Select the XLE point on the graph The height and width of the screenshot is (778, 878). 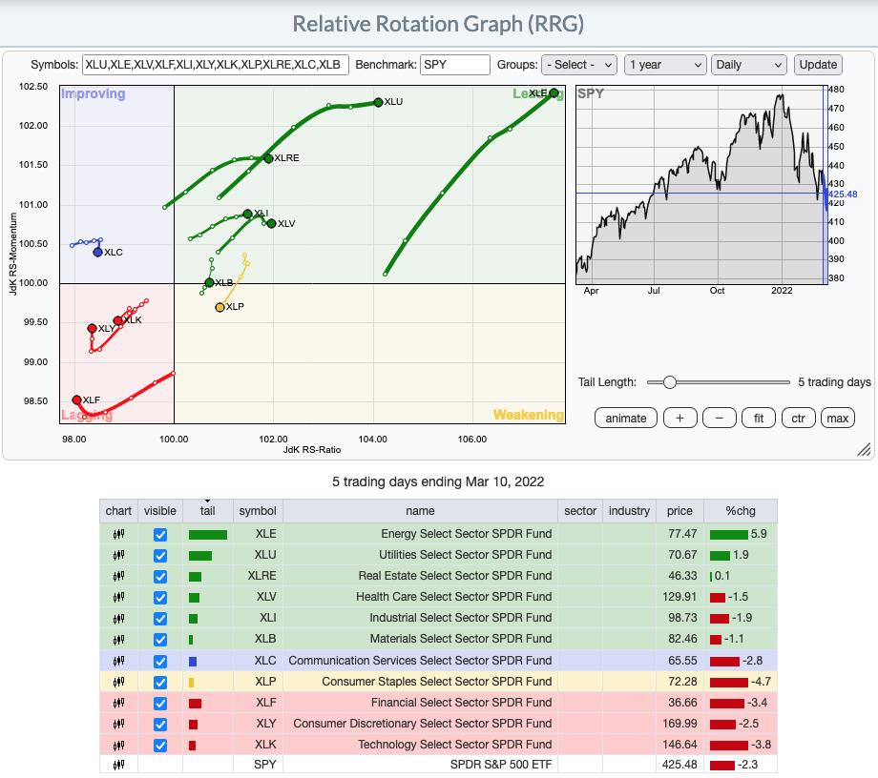click(x=554, y=93)
